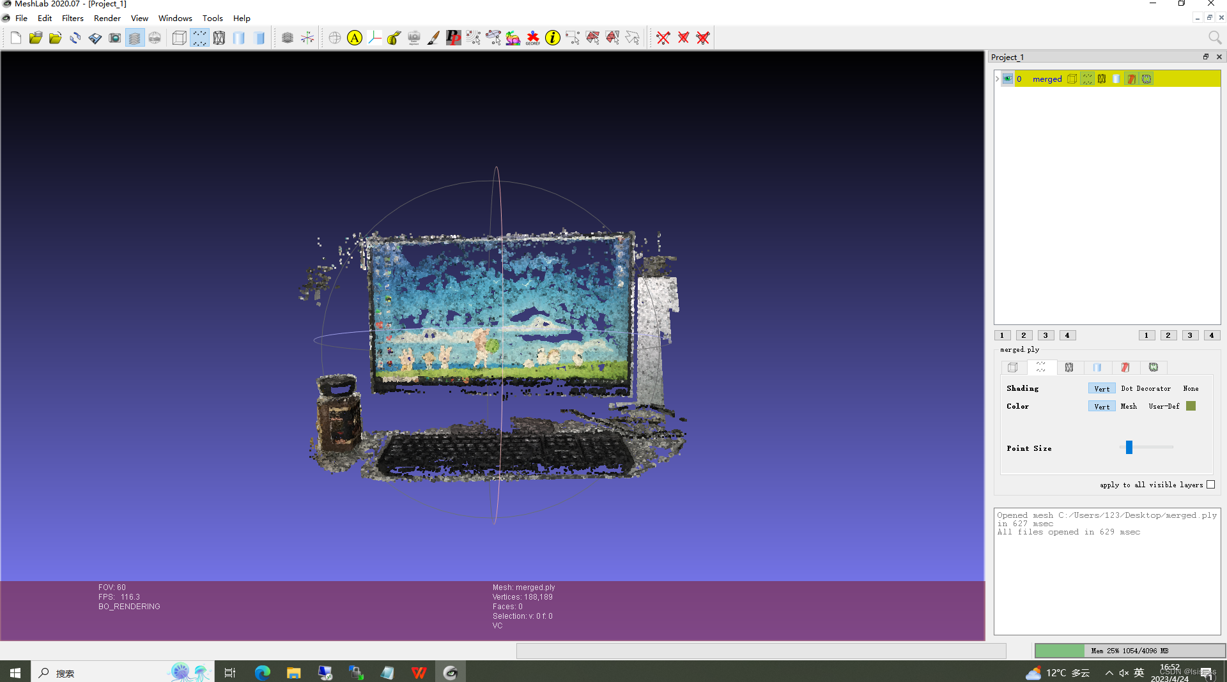Click the Show Raster mode toolbar icon
The height and width of the screenshot is (682, 1227).
[x=155, y=38]
